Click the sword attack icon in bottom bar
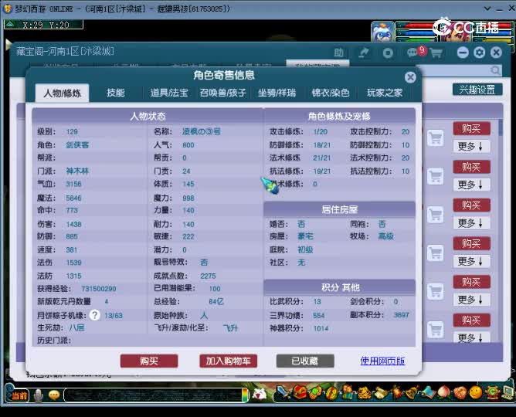The image size is (516, 417). click(283, 392)
